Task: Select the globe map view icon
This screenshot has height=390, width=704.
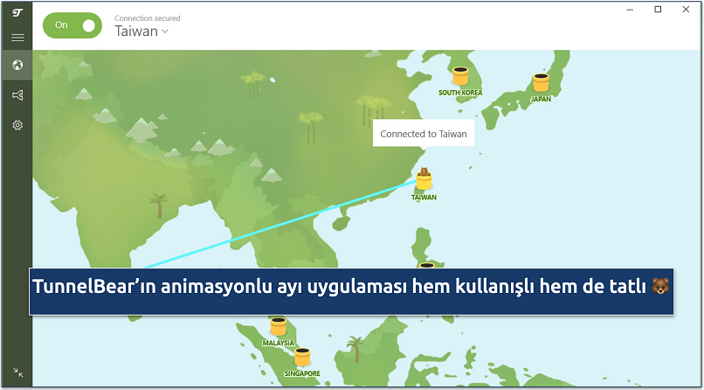Action: point(17,65)
